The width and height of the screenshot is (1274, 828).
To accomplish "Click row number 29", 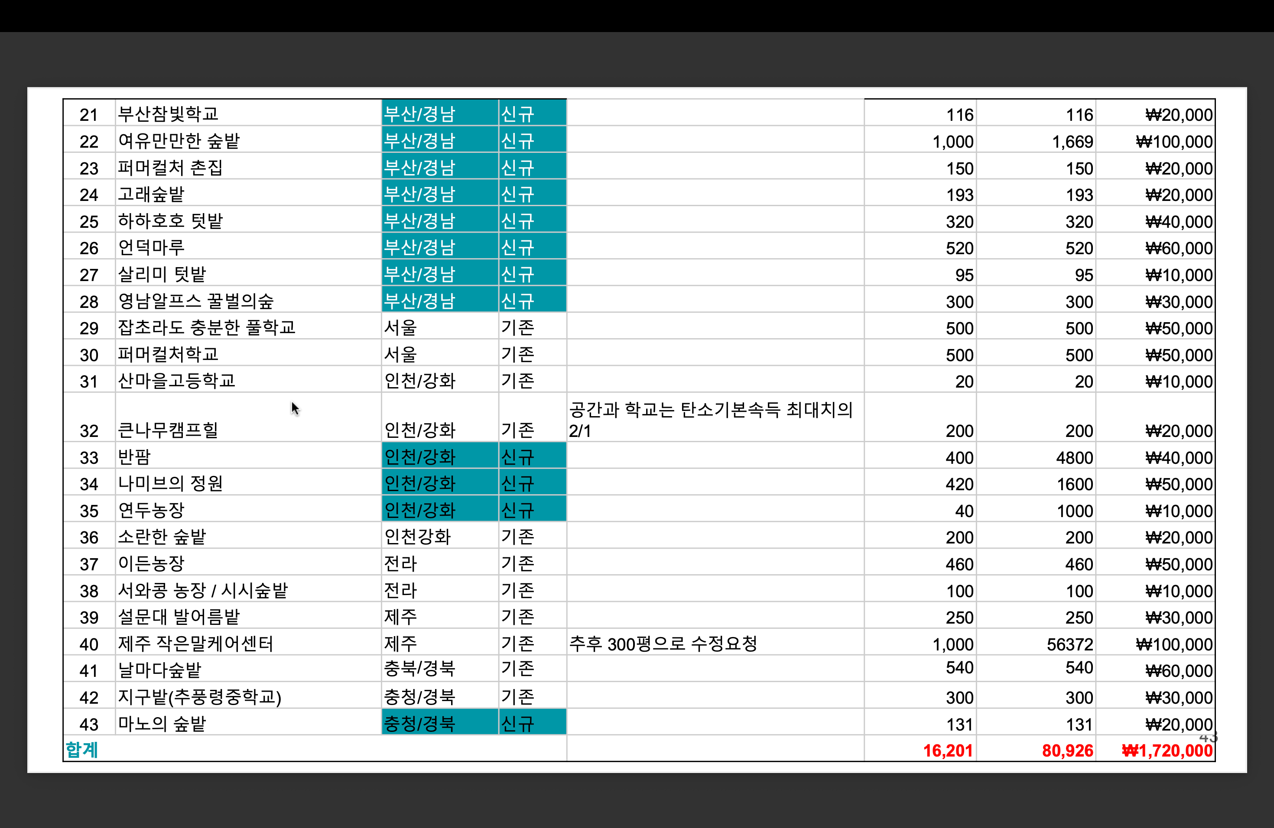I will [x=89, y=328].
